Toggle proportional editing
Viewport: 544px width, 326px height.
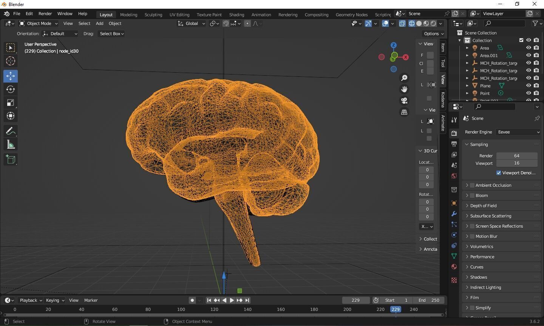247,23
